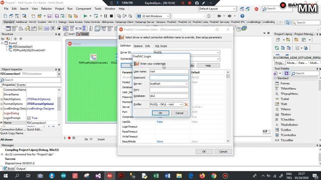Click red record icon near layout toolbar
This screenshot has height=180, width=321.
[256, 9]
